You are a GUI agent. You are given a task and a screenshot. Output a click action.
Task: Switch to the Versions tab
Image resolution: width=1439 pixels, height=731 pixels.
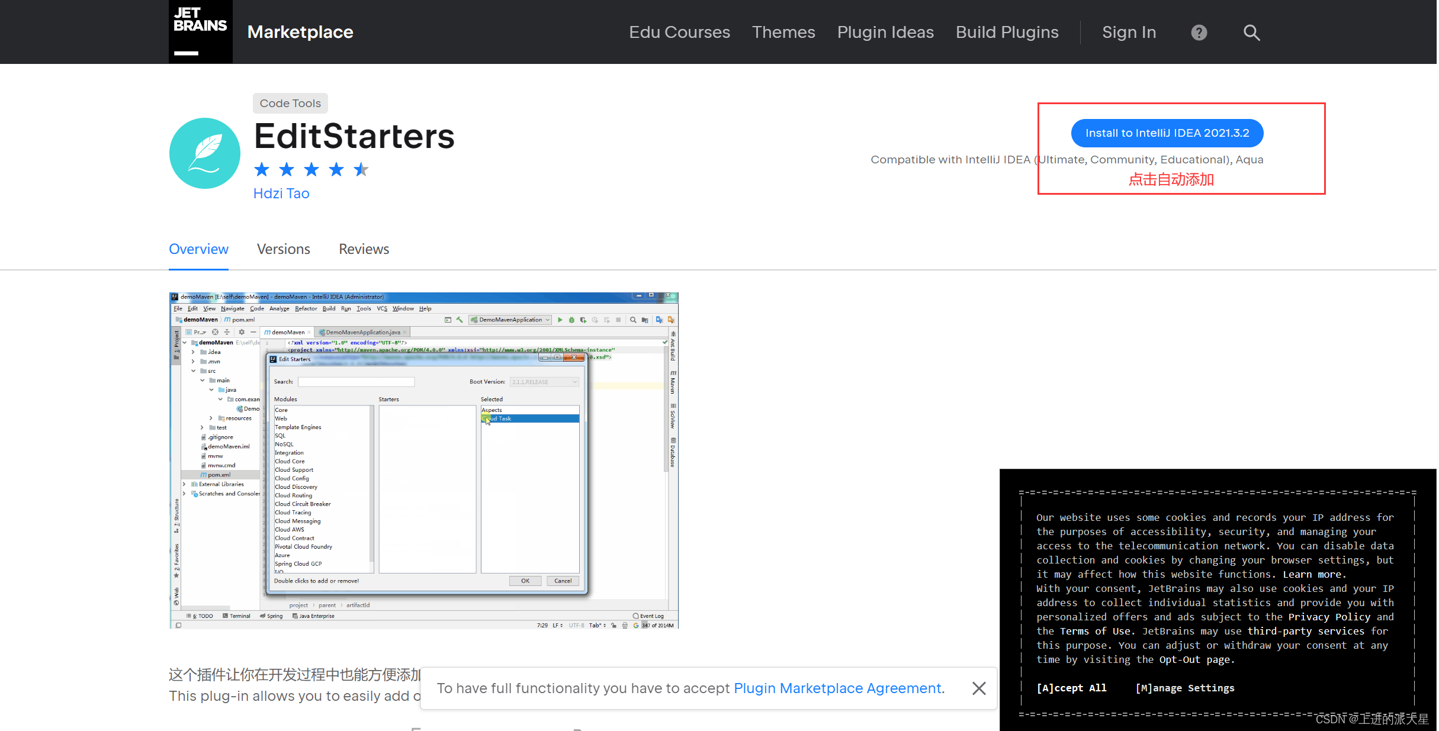tap(284, 249)
